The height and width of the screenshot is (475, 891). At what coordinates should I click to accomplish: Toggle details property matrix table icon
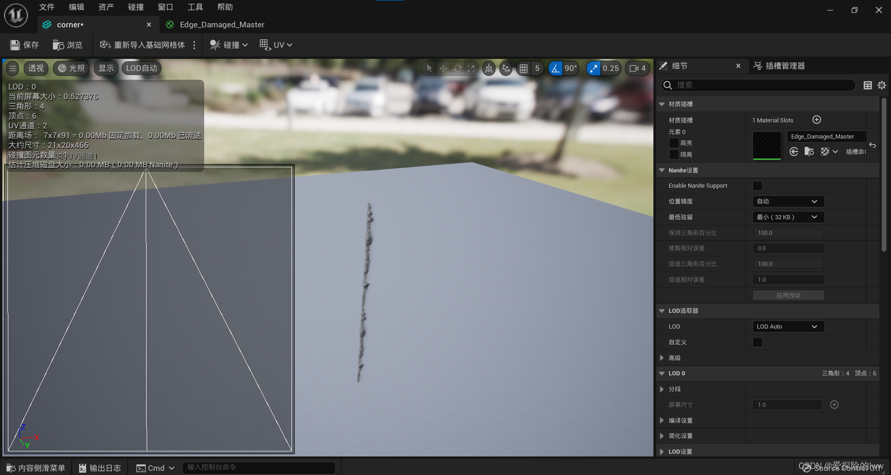868,85
